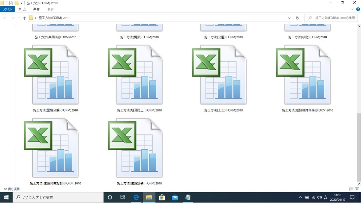Switch to the ホーム ribbon tab
Screen dimensions: 361x210
coord(22,9)
